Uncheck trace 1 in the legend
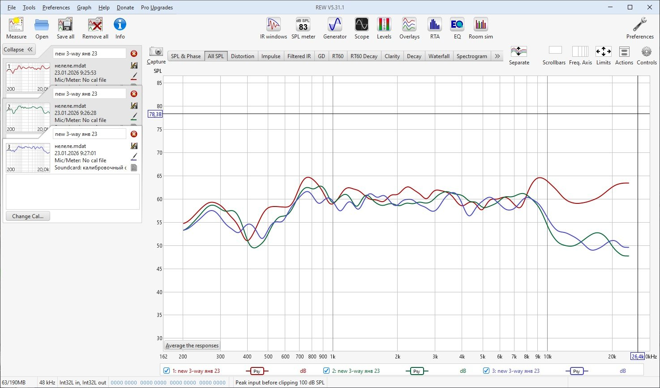The width and height of the screenshot is (660, 388). [x=167, y=371]
